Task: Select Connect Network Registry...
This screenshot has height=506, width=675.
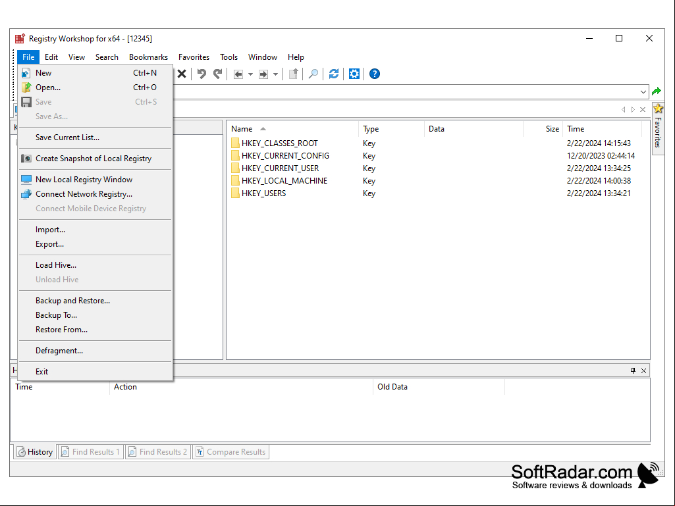Action: 95,194
